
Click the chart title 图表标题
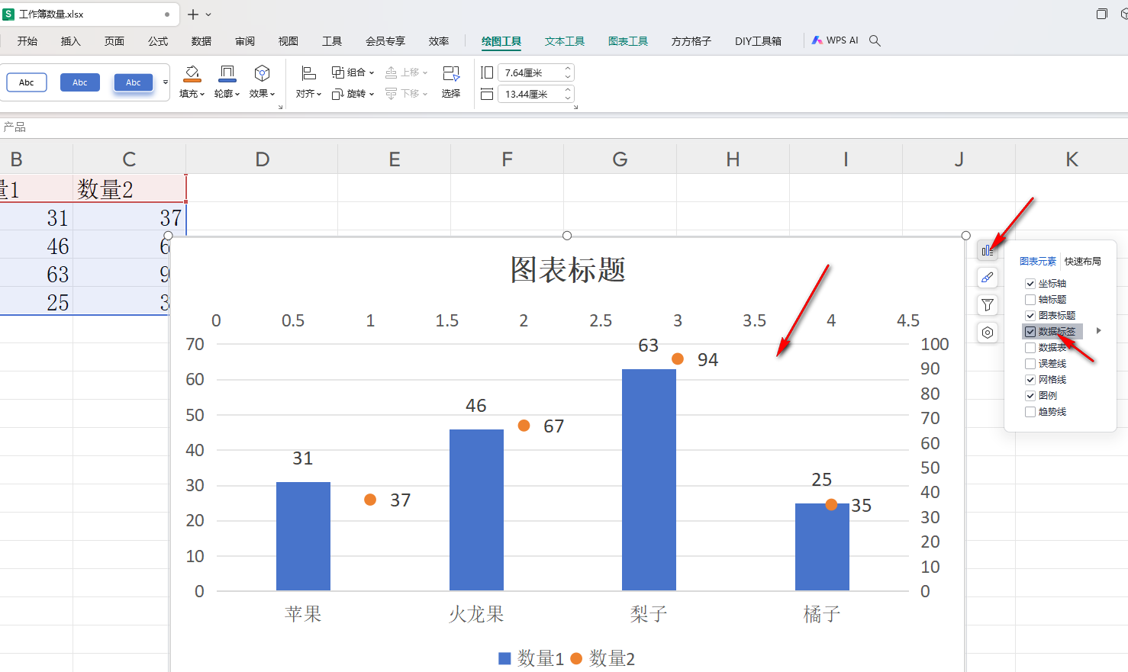click(x=568, y=270)
